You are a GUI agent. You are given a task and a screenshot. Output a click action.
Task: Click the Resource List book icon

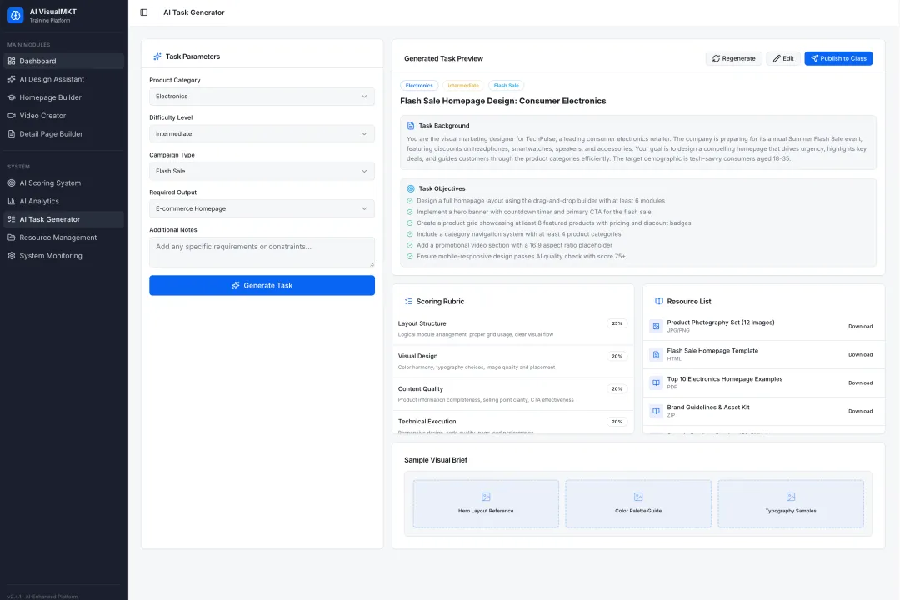[x=659, y=302]
